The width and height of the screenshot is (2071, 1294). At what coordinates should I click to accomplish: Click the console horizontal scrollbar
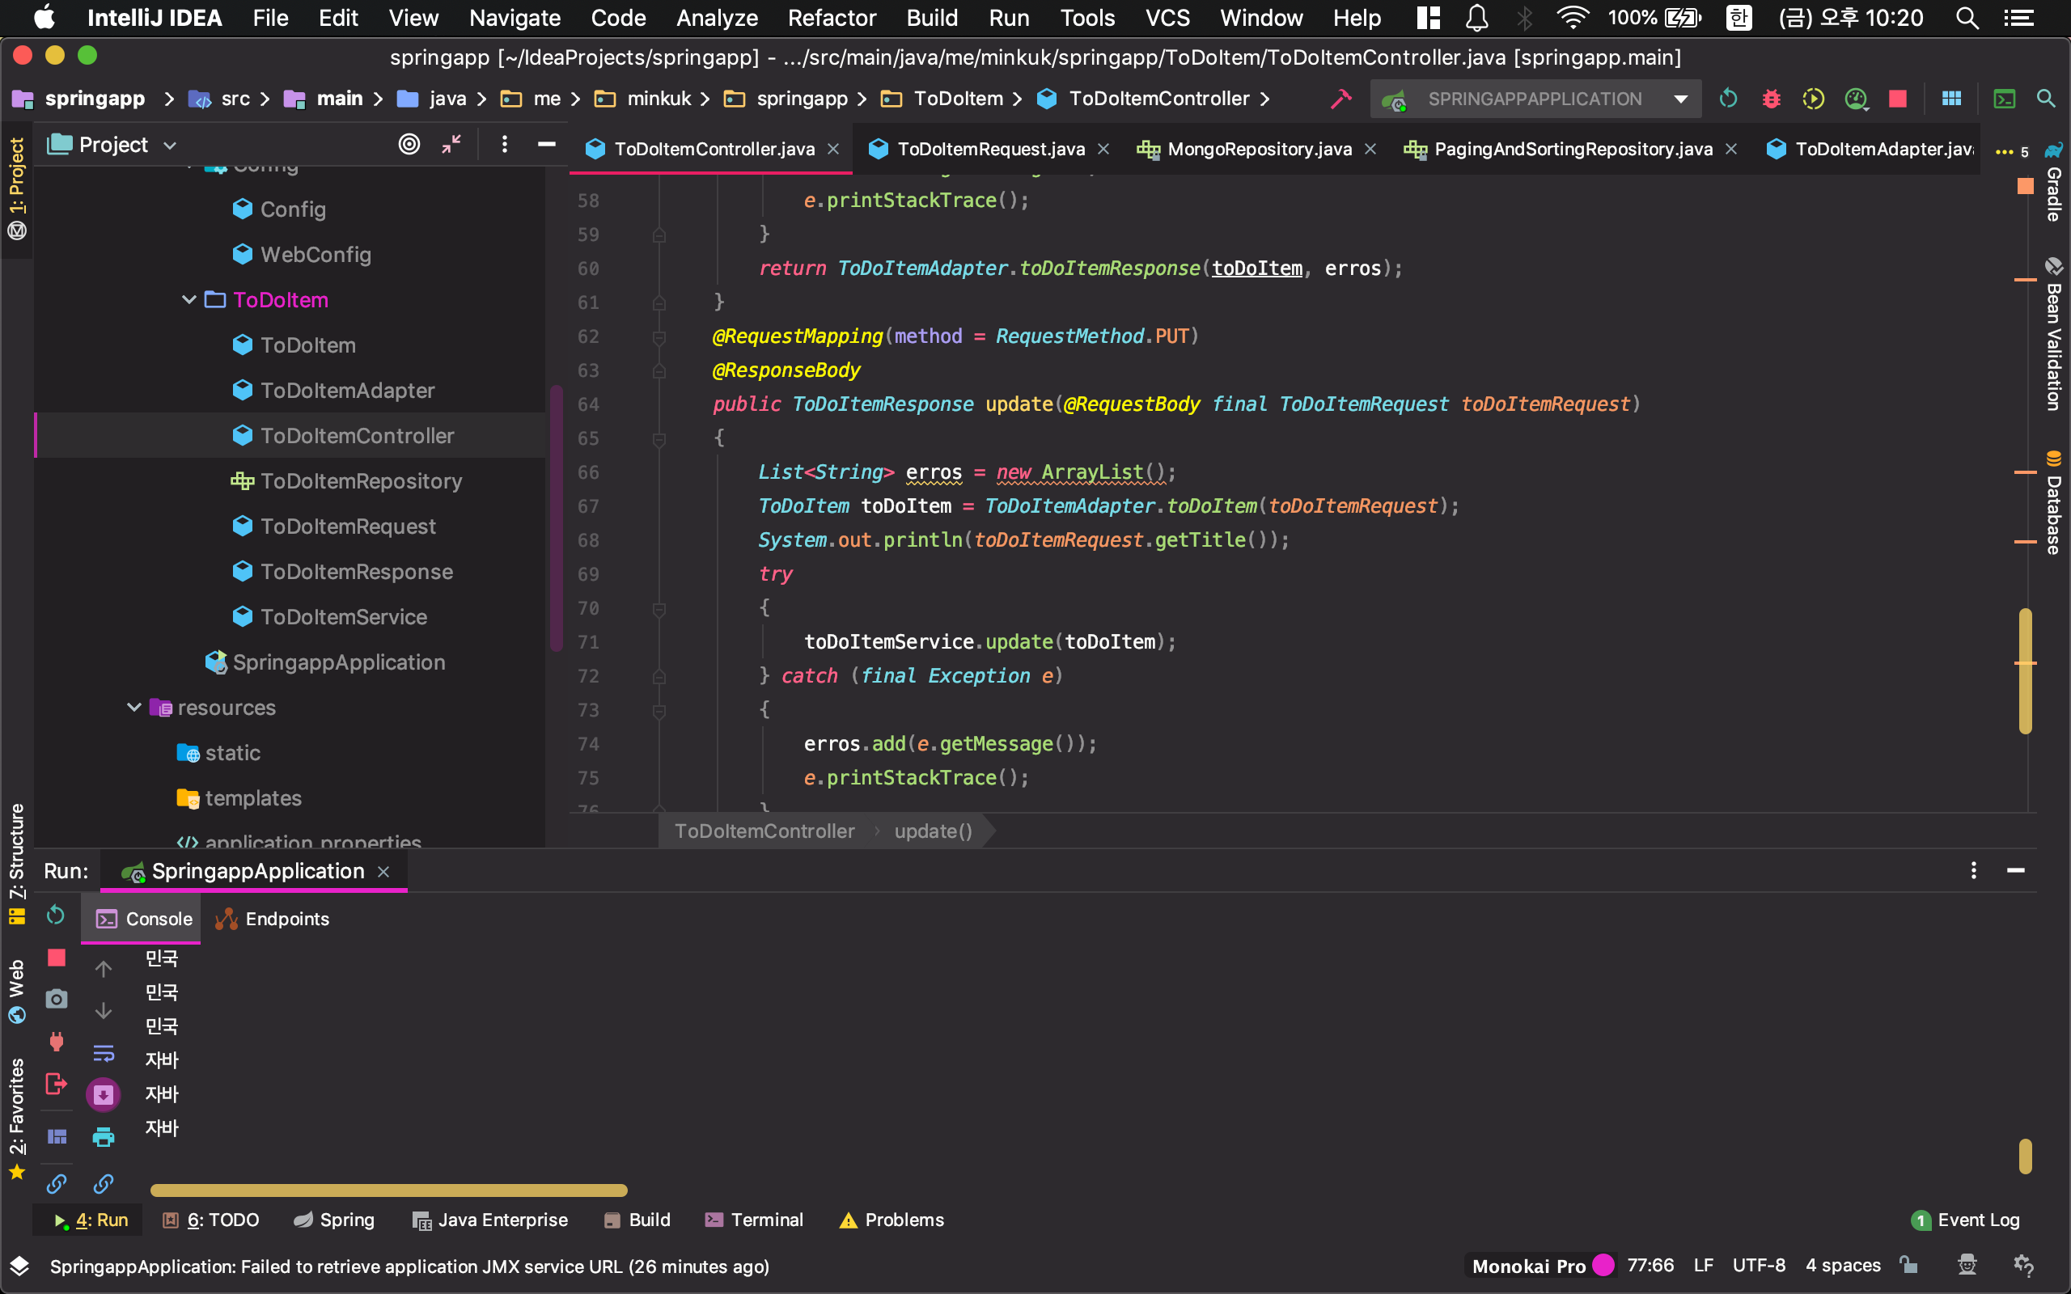tap(388, 1190)
